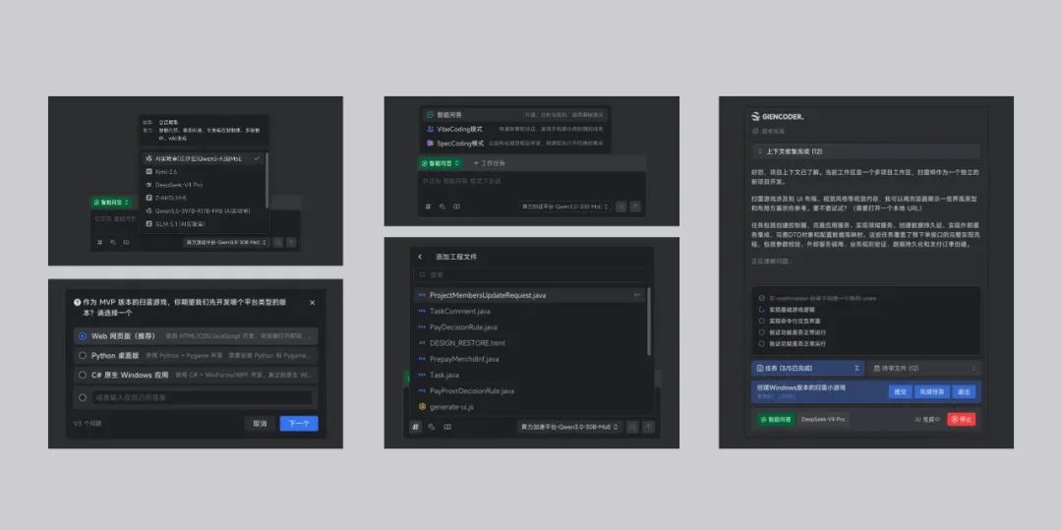Click the book icon in mode selector panel
1062x530 pixels.
coord(456,206)
